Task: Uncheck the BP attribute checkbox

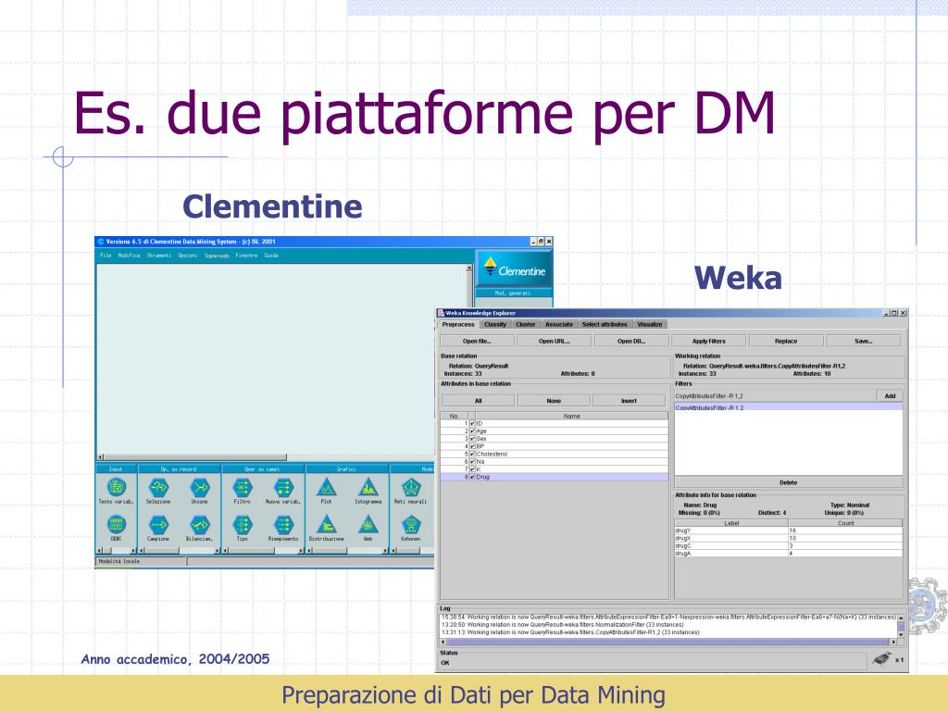Action: (473, 446)
